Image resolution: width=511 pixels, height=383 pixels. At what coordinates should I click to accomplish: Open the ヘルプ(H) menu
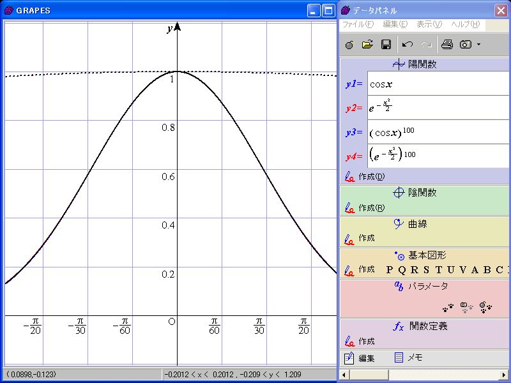[465, 24]
